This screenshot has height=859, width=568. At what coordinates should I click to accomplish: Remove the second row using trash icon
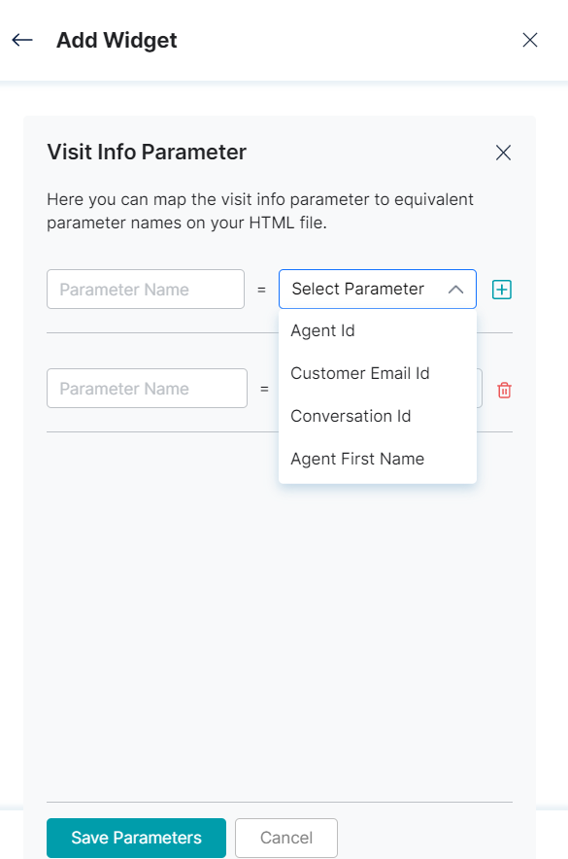click(502, 388)
